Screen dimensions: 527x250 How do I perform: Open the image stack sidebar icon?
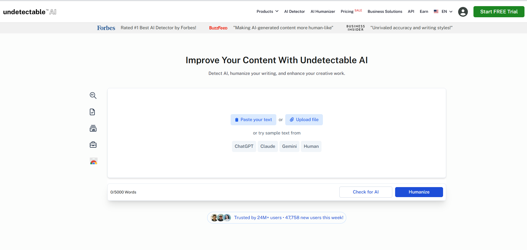(93, 128)
